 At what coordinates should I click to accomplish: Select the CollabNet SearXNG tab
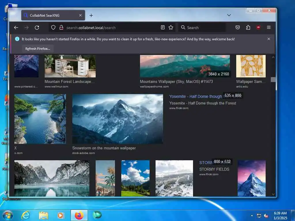click(x=53, y=15)
